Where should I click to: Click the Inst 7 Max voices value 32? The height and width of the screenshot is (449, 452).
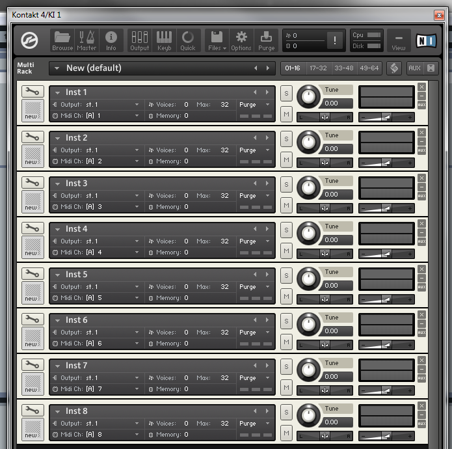(x=224, y=378)
